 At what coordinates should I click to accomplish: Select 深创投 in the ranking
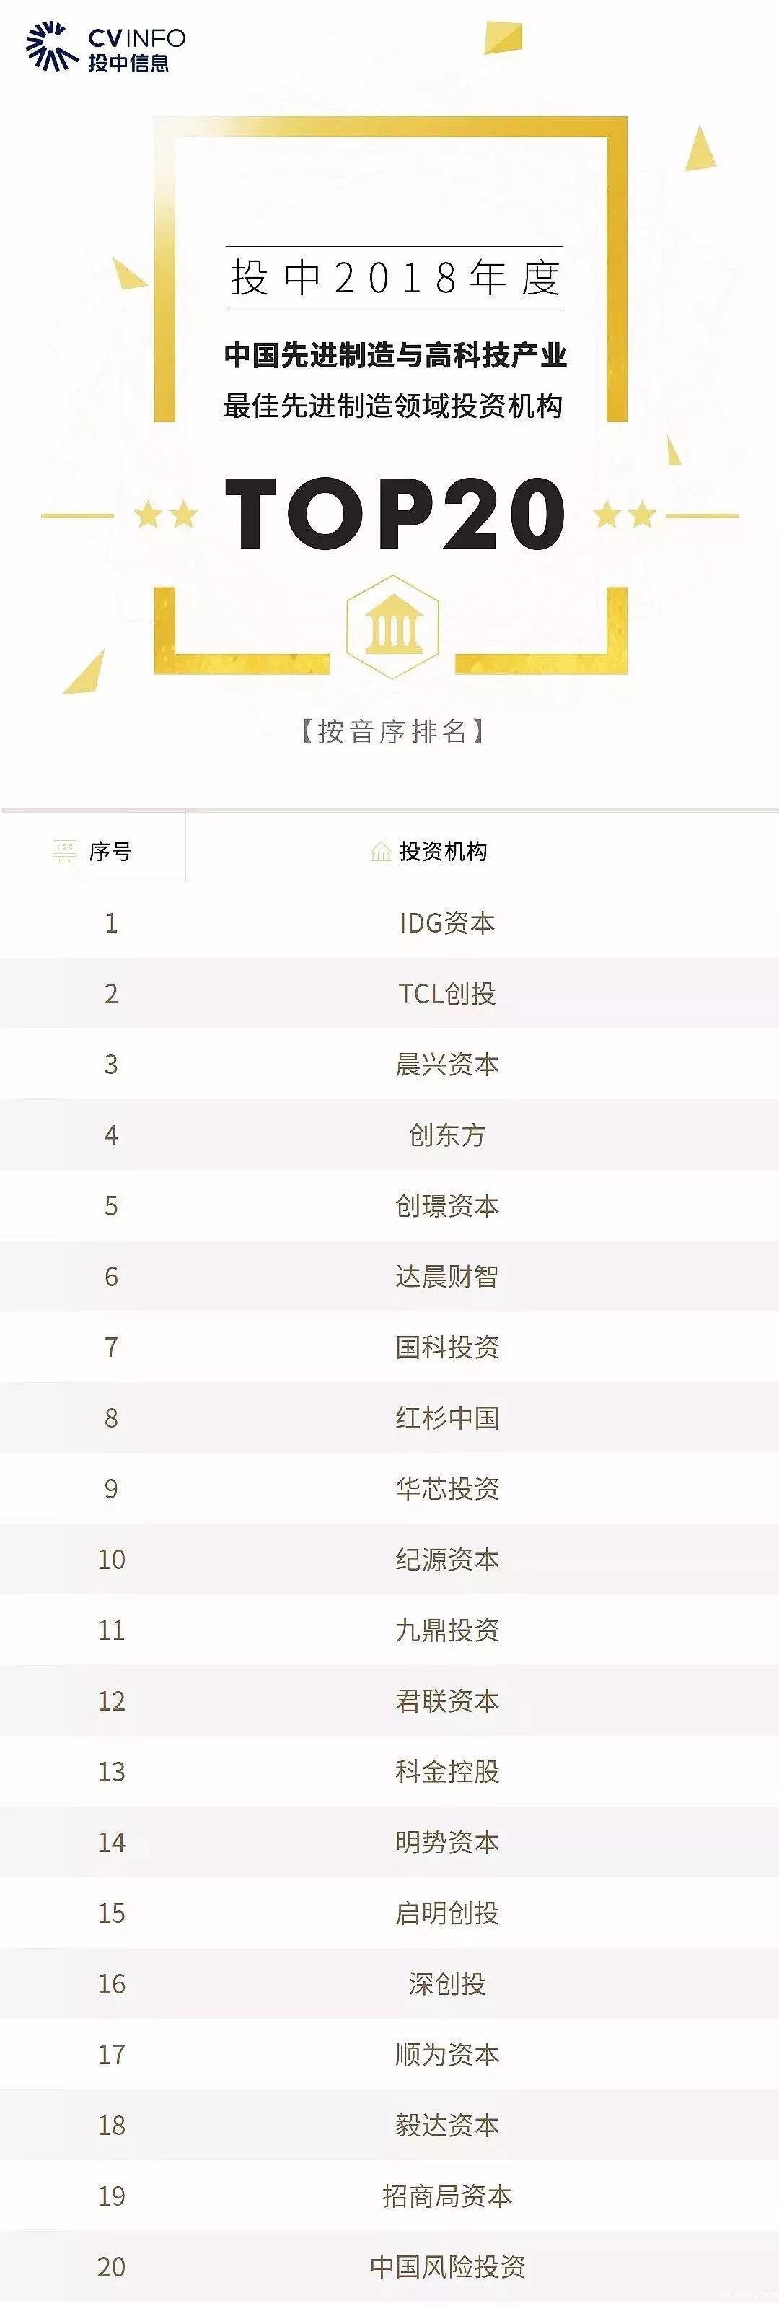pos(446,1983)
